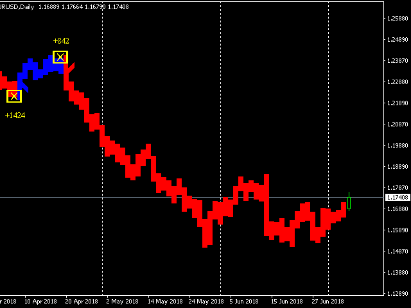Click price scale value 1.14870
The image size is (411, 308).
click(x=398, y=252)
